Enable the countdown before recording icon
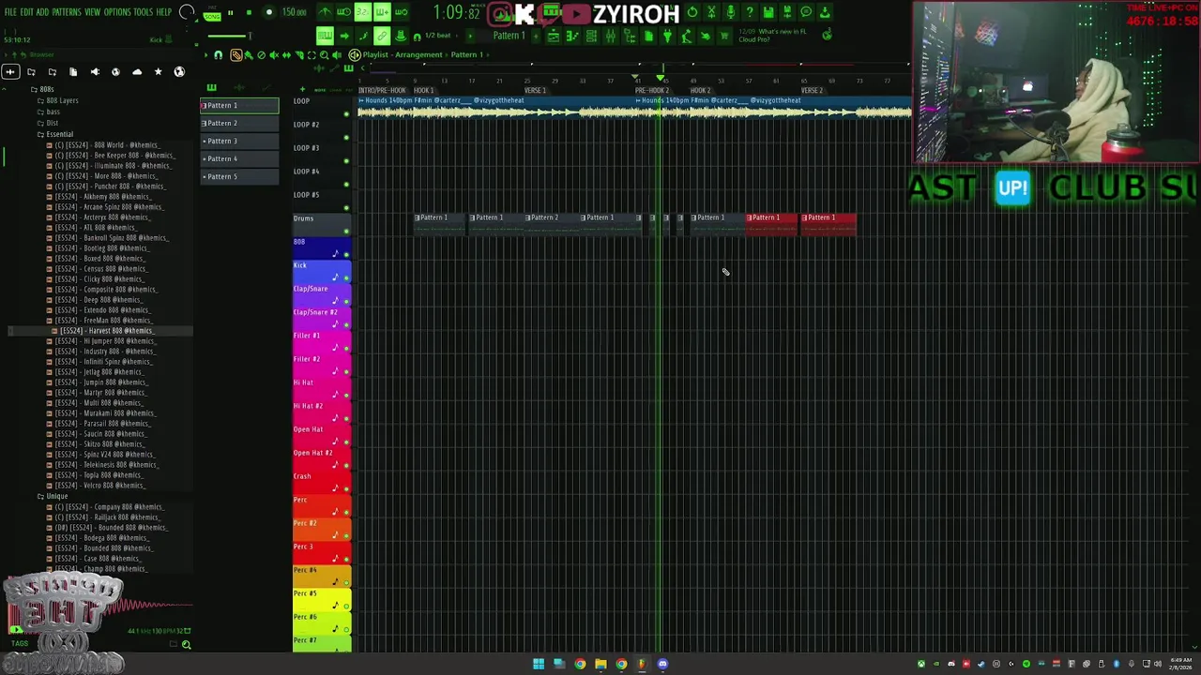 (x=363, y=12)
